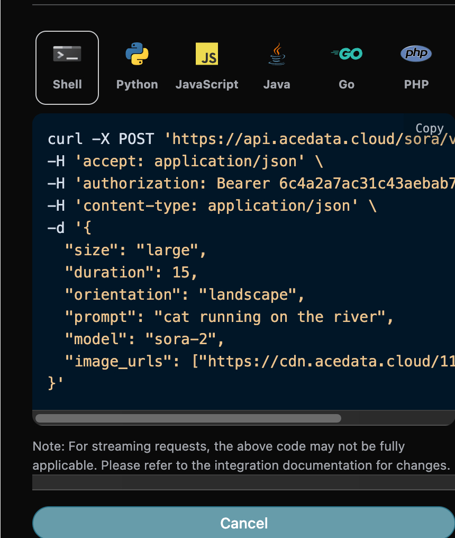Click the PHP oval logo
This screenshot has width=455, height=538.
[x=416, y=54]
